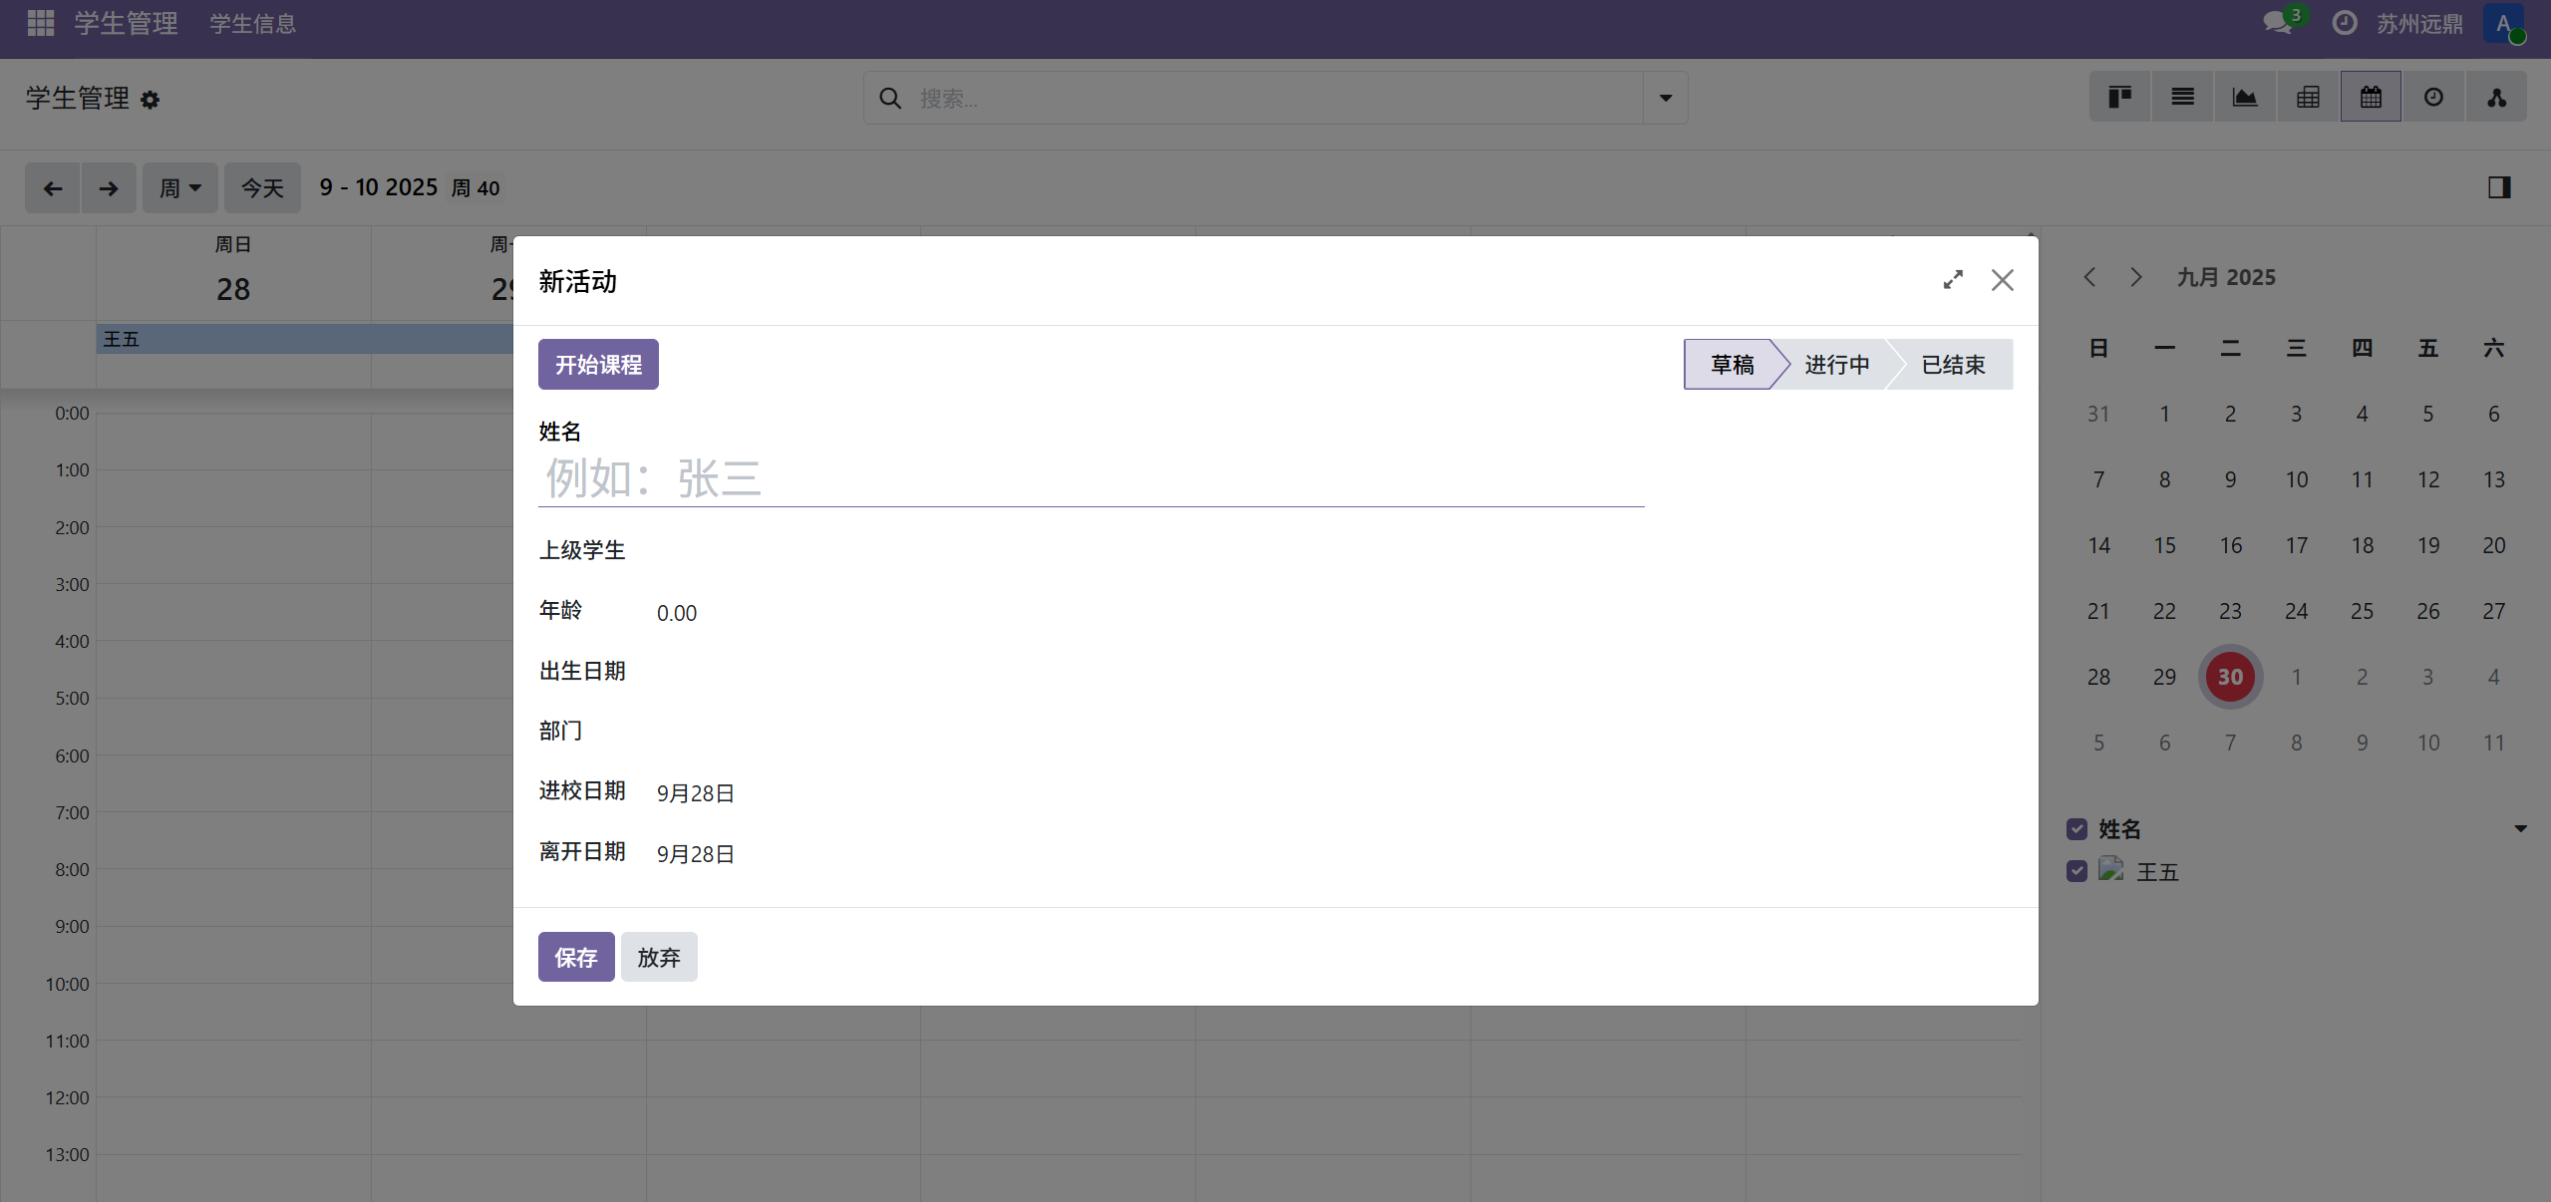Click the 保存 button

pos(575,957)
